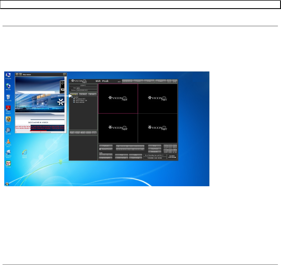
Task: Click the Scheduler state: Active status
Action: coord(155,158)
